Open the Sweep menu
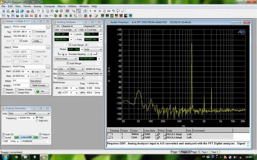The image size is (257, 160). (37, 6)
